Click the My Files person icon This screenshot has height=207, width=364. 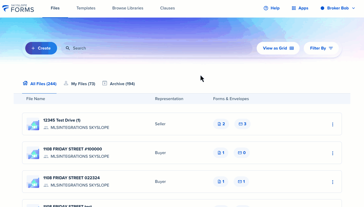[x=66, y=83]
